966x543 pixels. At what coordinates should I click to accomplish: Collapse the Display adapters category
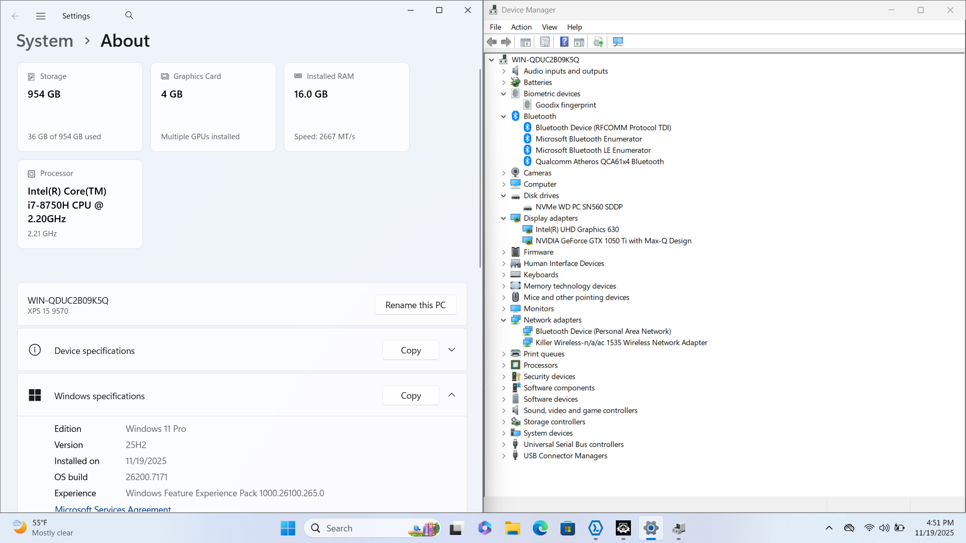pyautogui.click(x=504, y=218)
